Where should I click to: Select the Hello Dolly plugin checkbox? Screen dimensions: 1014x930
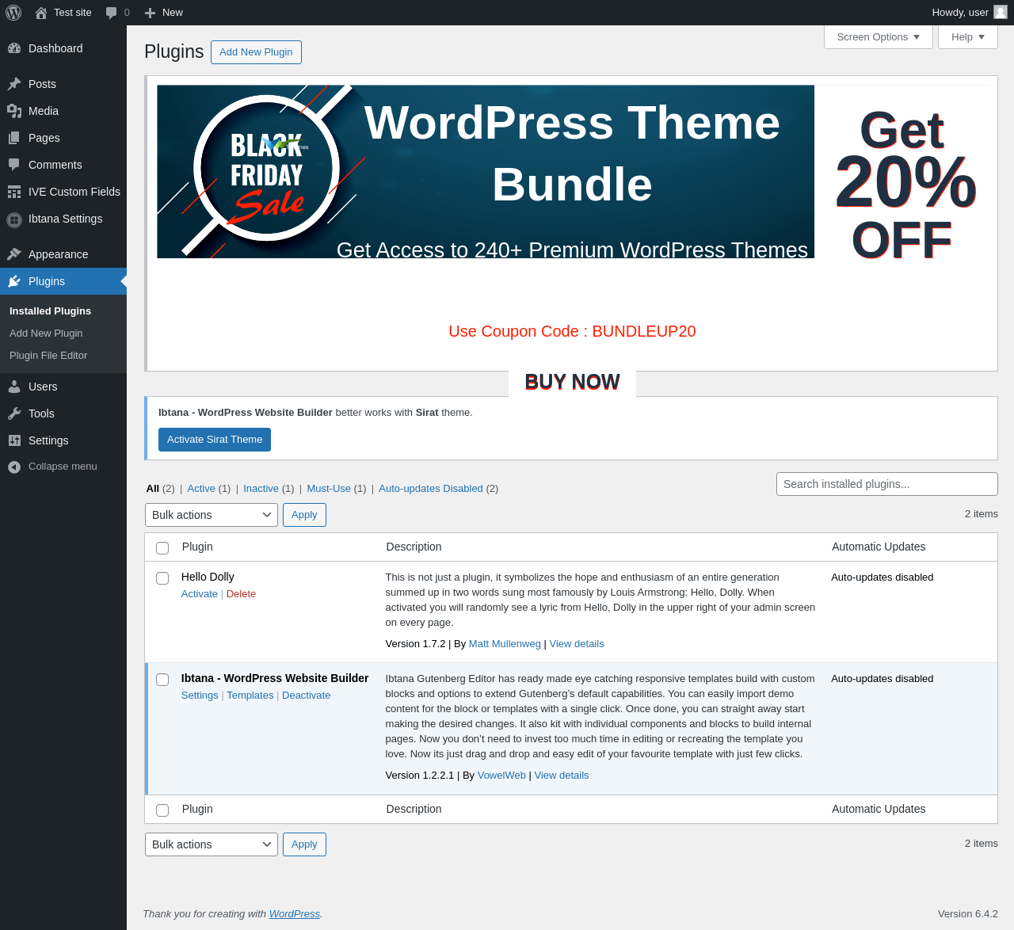tap(162, 578)
